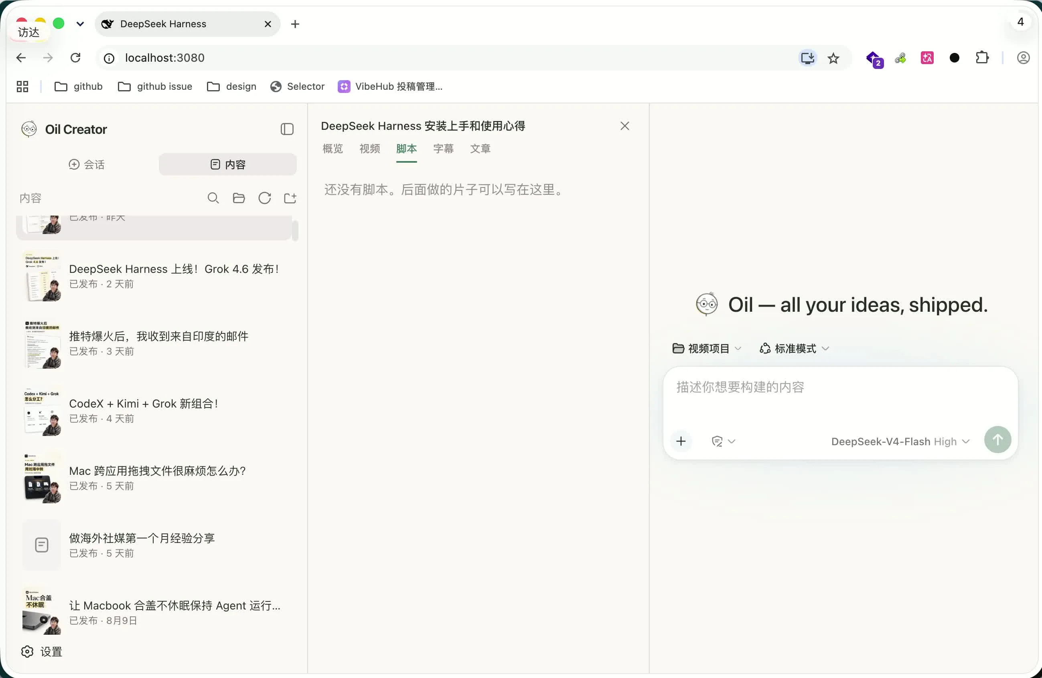
Task: Click the green leaf extension icon
Action: click(900, 58)
